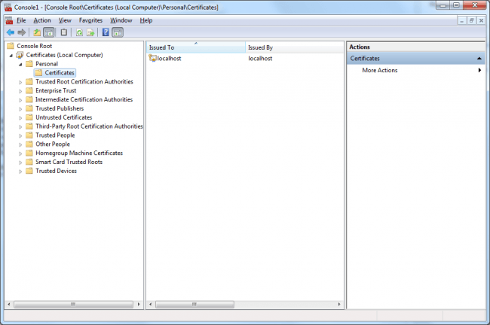Click the Export List toolbar icon
490x325 pixels.
(90, 32)
